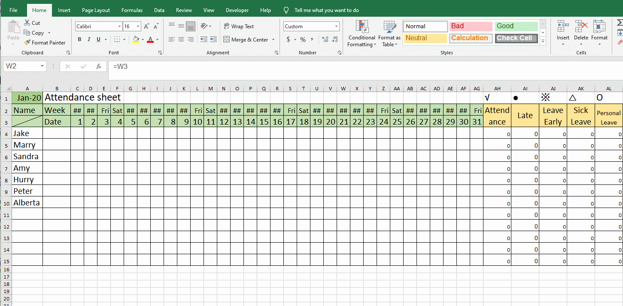The width and height of the screenshot is (623, 306).
Task: Apply the yellow fill color bucket
Action: pos(136,39)
